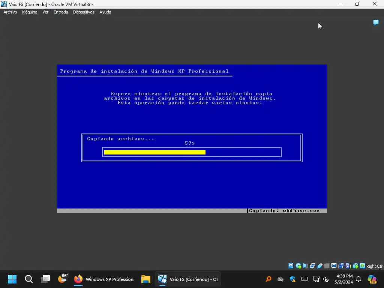Click 'Copiando: wbdbase.sve' status text
This screenshot has height=288, width=384.
284,211
